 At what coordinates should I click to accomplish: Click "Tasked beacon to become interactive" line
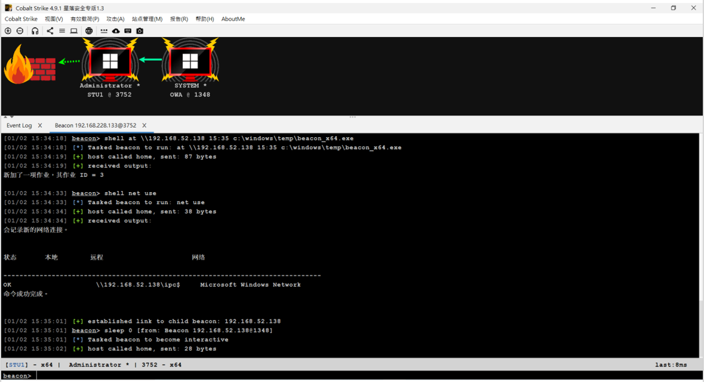click(116, 340)
